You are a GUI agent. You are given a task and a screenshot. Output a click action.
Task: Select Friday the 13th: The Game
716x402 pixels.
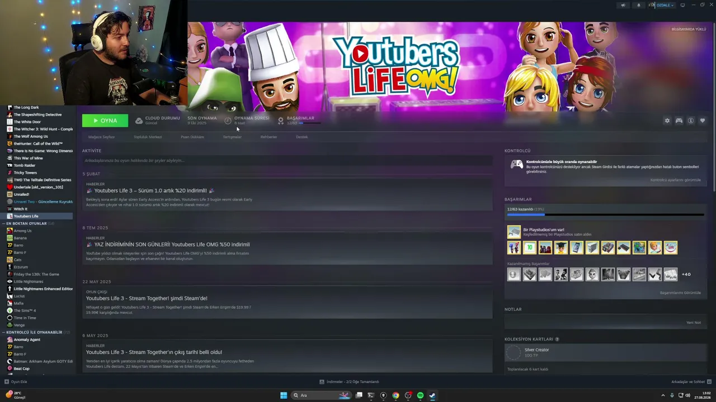tap(36, 274)
